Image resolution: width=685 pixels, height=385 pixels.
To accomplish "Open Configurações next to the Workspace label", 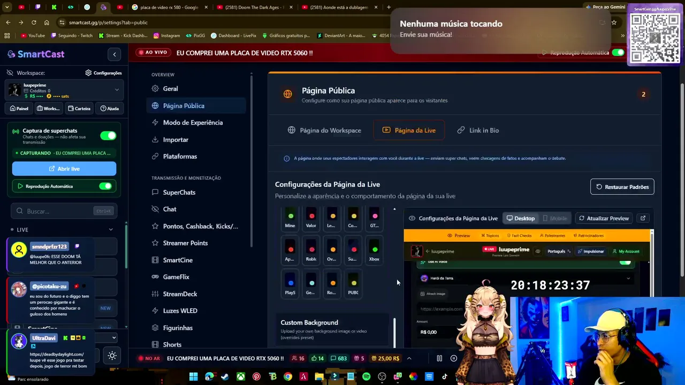I will (104, 73).
